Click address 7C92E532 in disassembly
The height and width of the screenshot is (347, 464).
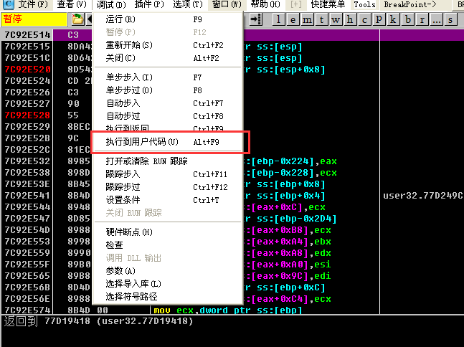tap(27, 161)
